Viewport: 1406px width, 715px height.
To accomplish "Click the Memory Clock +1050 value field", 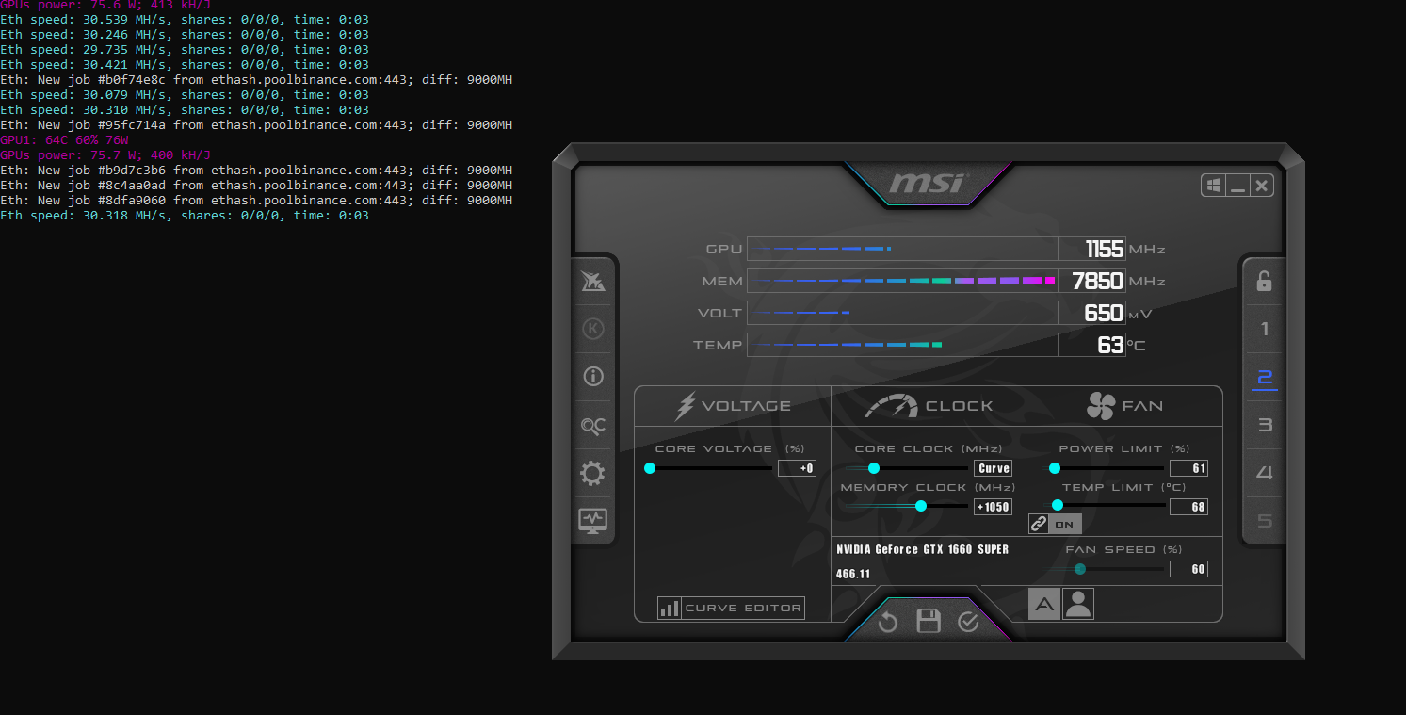I will click(x=993, y=507).
